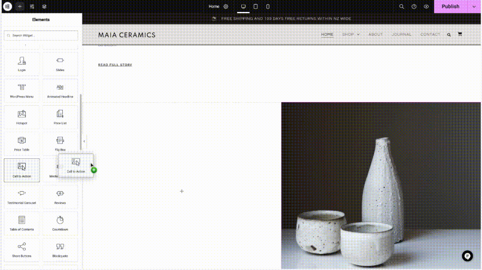
Task: Click the site header search icon
Action: click(449, 35)
